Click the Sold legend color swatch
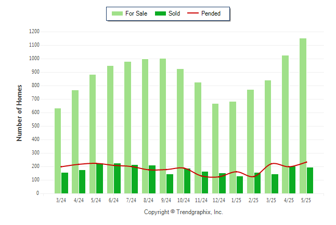 (x=160, y=13)
